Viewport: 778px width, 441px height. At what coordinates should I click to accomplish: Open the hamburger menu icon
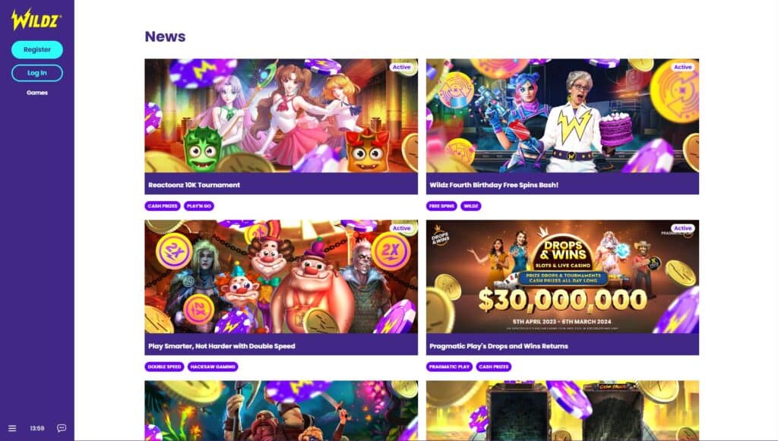coord(12,428)
